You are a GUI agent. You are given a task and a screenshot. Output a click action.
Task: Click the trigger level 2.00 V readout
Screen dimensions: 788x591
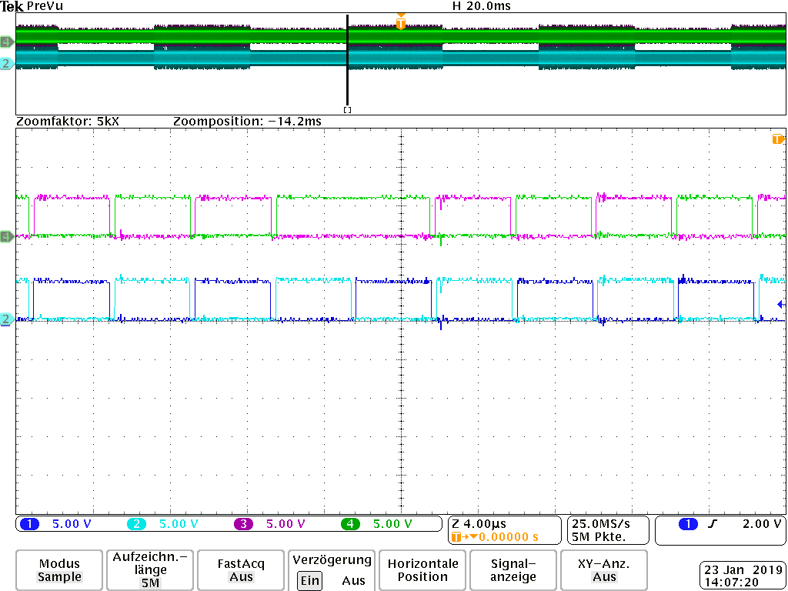(762, 524)
